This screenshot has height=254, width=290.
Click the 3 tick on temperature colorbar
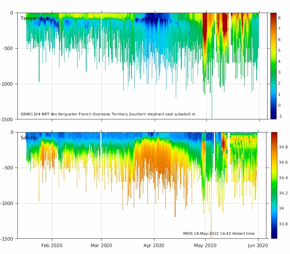click(279, 72)
